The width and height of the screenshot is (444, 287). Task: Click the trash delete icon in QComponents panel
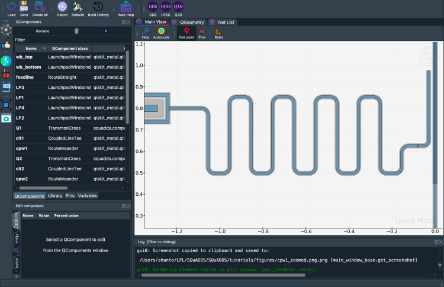pos(76,31)
